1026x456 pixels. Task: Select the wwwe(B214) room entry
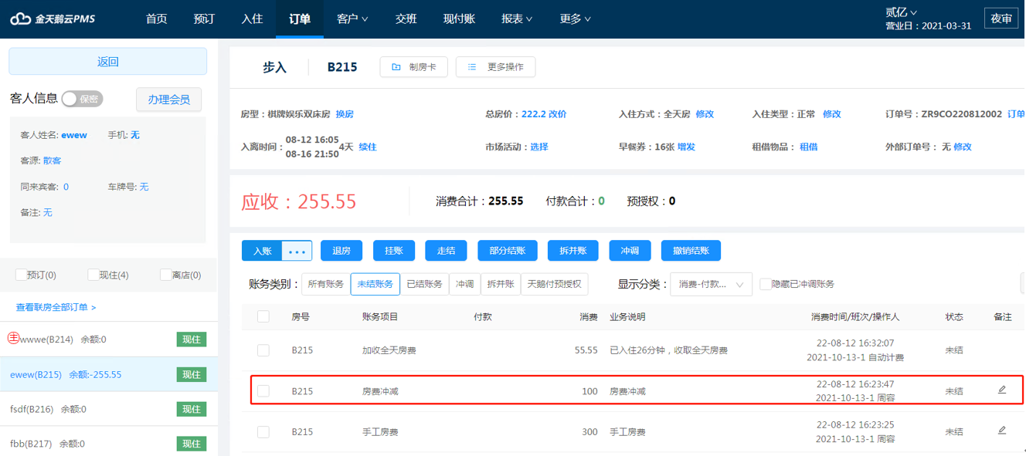(108, 339)
